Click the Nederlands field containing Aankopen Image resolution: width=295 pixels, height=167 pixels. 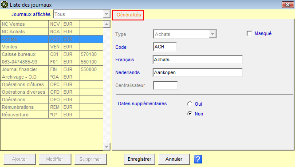click(198, 73)
